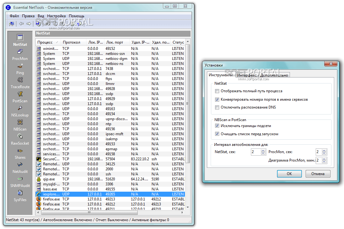
Task: Click the NetStat horizontal scrollbar thumb
Action: [x=89, y=212]
